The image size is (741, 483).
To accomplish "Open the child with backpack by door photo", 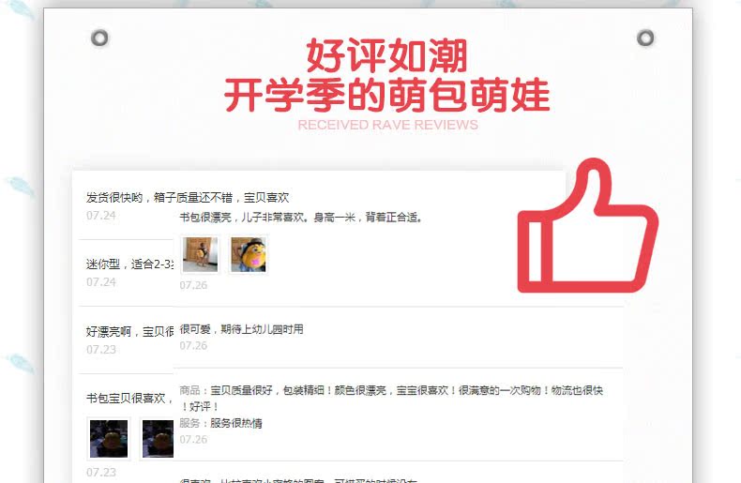I will coord(201,254).
